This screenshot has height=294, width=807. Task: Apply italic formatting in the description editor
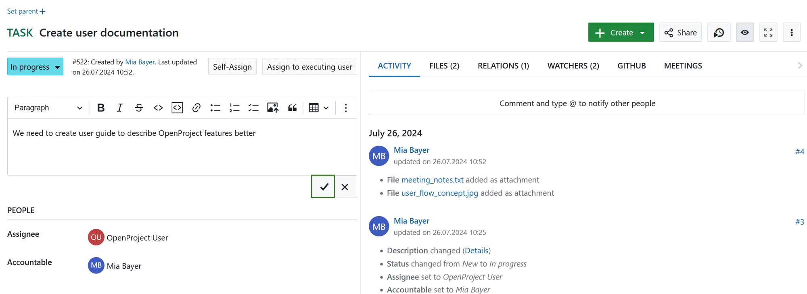point(119,108)
